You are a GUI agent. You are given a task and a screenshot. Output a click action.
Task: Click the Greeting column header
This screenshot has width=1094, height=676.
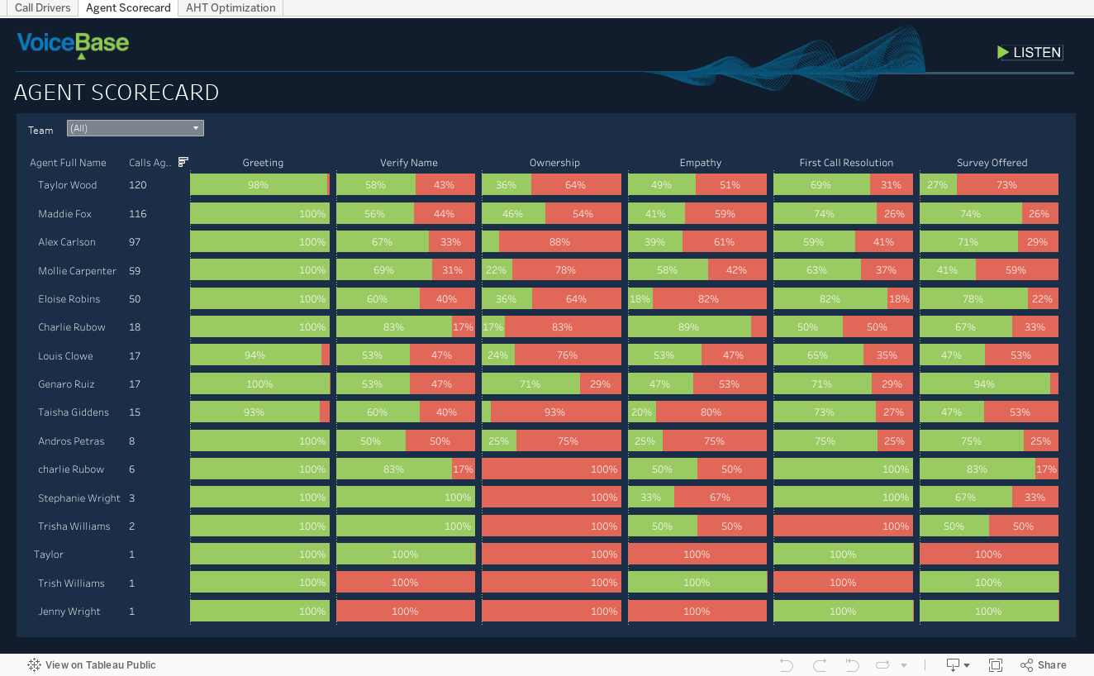263,163
